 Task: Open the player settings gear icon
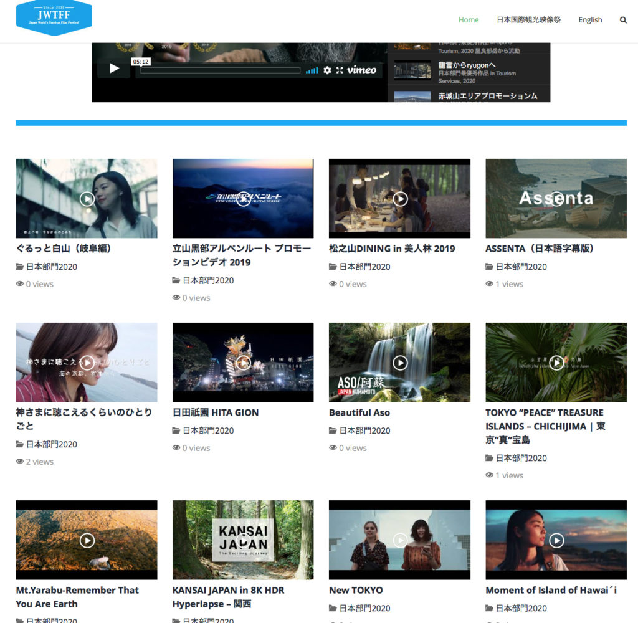pyautogui.click(x=327, y=70)
